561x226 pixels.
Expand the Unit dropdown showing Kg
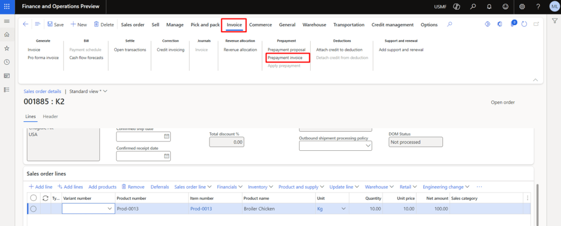(x=344, y=208)
